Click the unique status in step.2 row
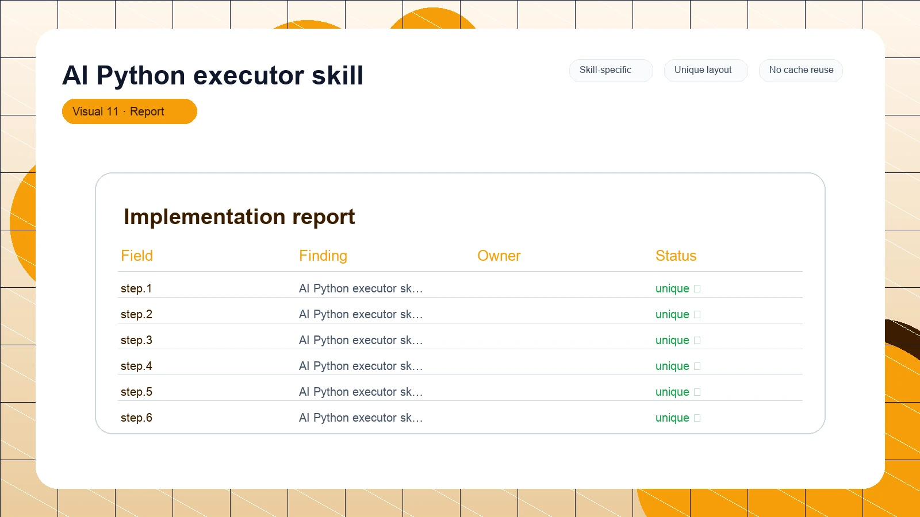Image resolution: width=920 pixels, height=517 pixels. pyautogui.click(x=678, y=314)
